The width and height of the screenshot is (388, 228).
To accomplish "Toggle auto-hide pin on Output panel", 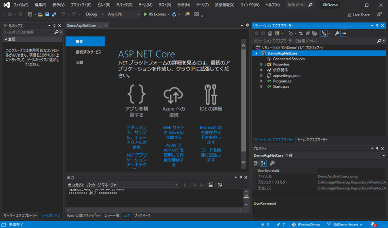I will pos(241,177).
